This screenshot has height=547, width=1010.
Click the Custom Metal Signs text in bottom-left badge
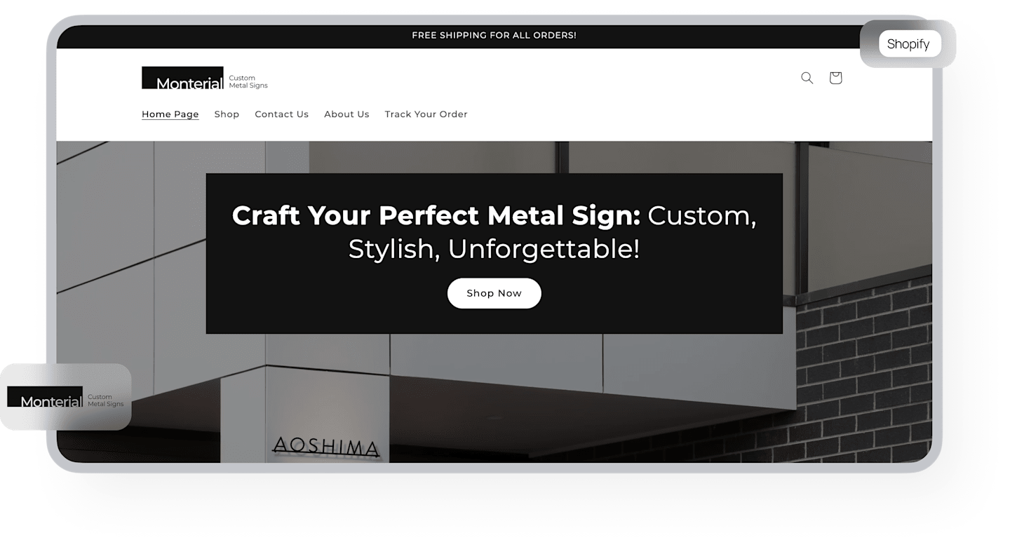105,400
